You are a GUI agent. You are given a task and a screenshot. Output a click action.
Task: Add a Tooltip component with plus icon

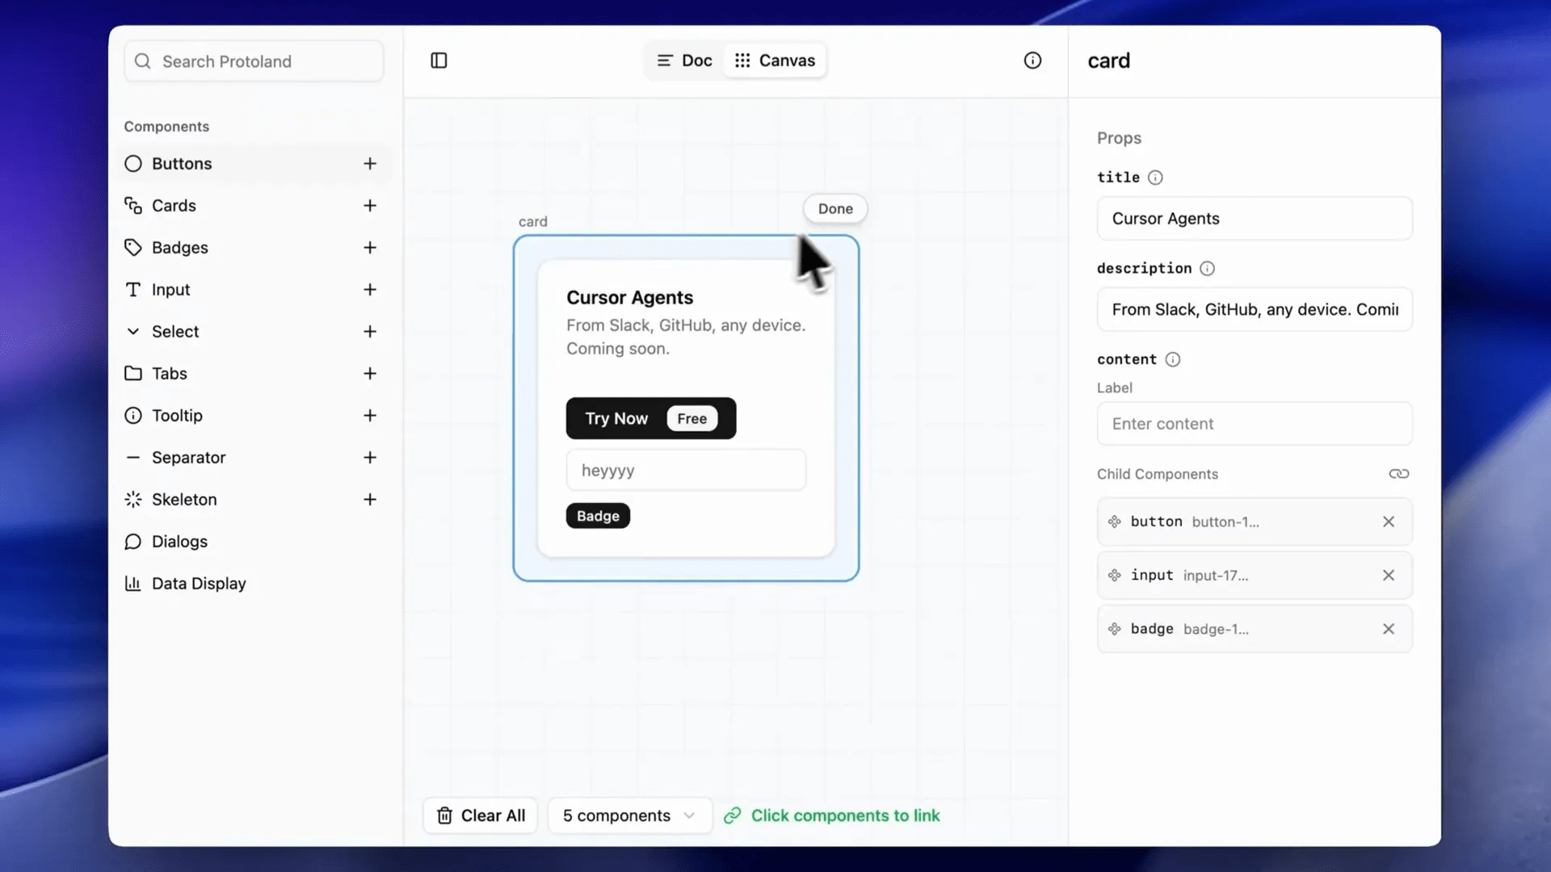[370, 416]
